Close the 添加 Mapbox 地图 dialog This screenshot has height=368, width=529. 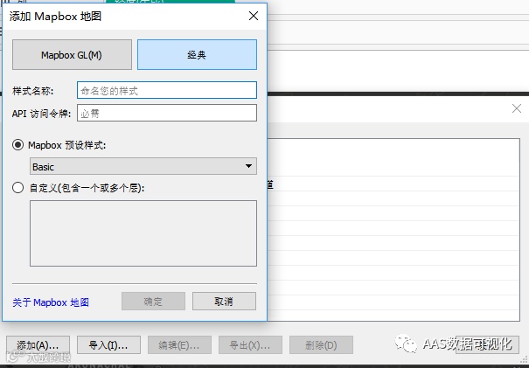tap(254, 16)
